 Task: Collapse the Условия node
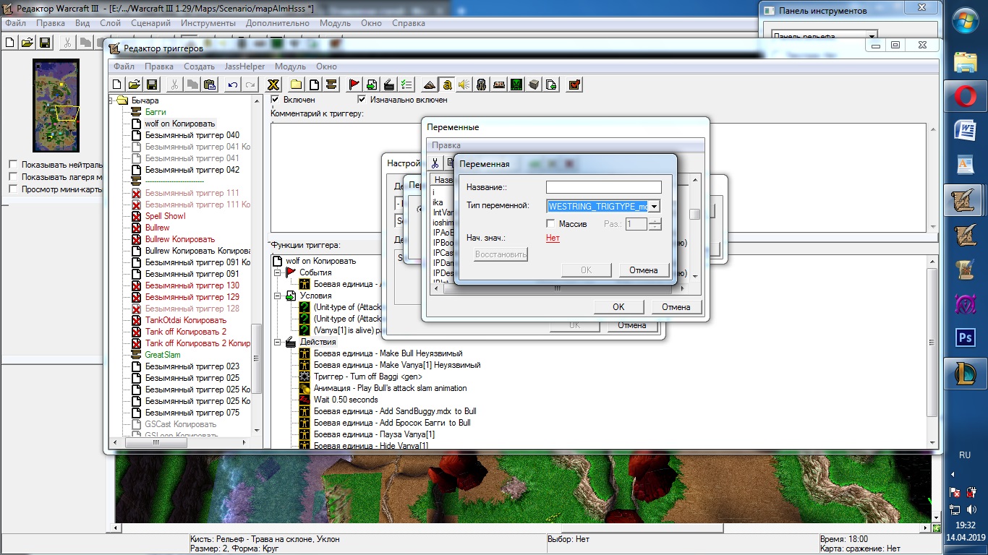278,296
